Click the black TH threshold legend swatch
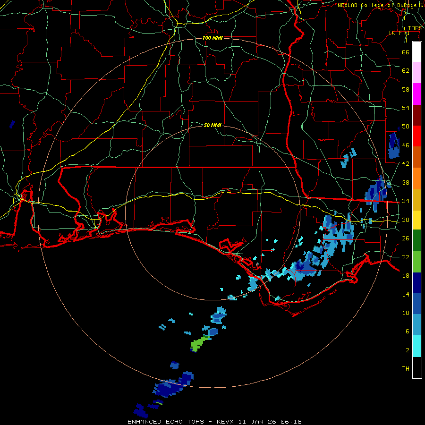This screenshot has width=425, height=425. pyautogui.click(x=417, y=367)
